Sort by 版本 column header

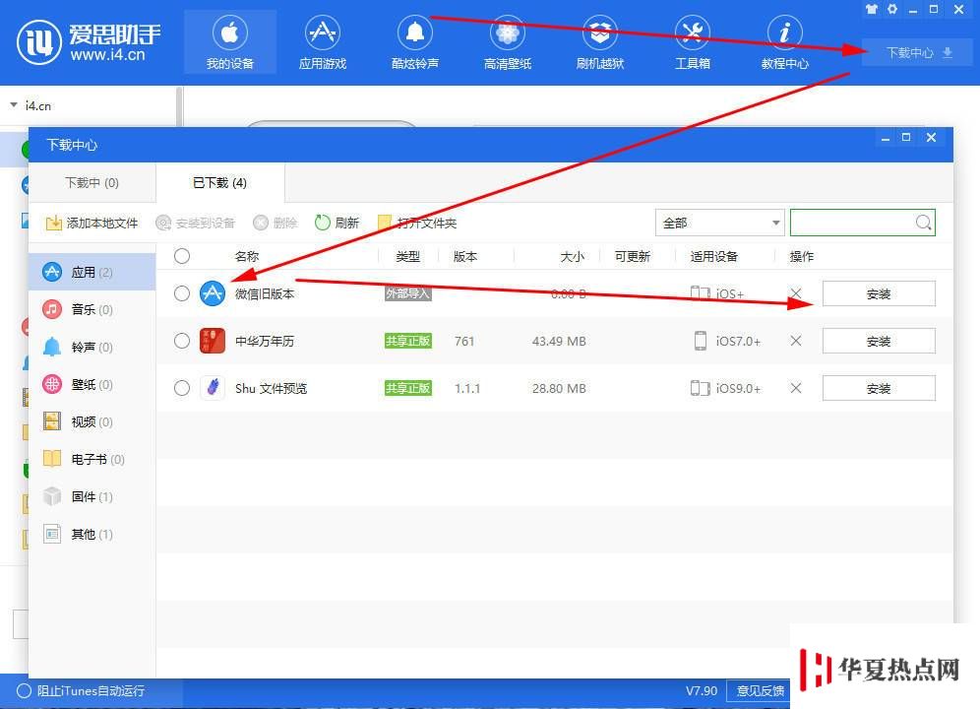pyautogui.click(x=465, y=256)
